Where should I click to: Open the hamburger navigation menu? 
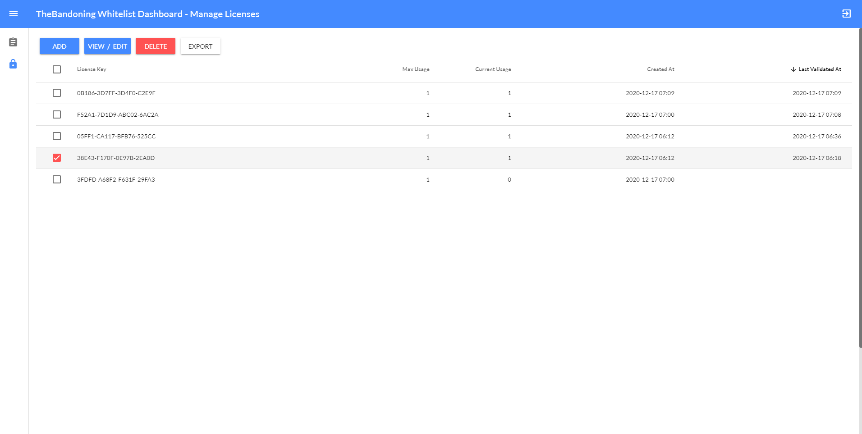point(14,14)
